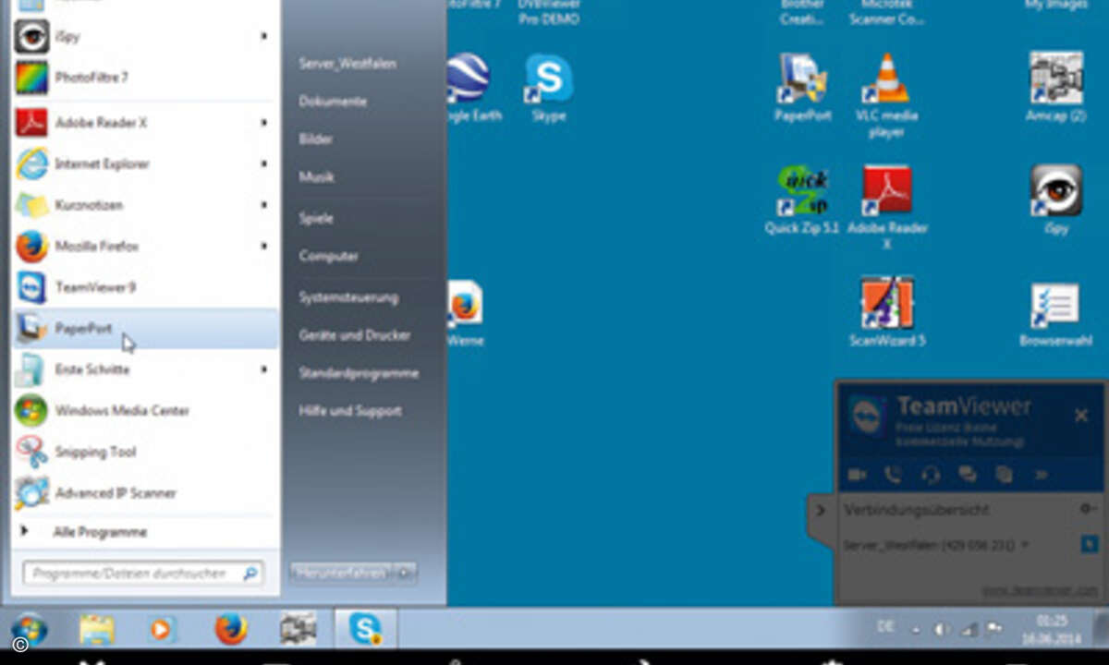This screenshot has width=1109, height=665.
Task: Open the Verbindungsübersicht gear settings menu
Action: [1088, 509]
